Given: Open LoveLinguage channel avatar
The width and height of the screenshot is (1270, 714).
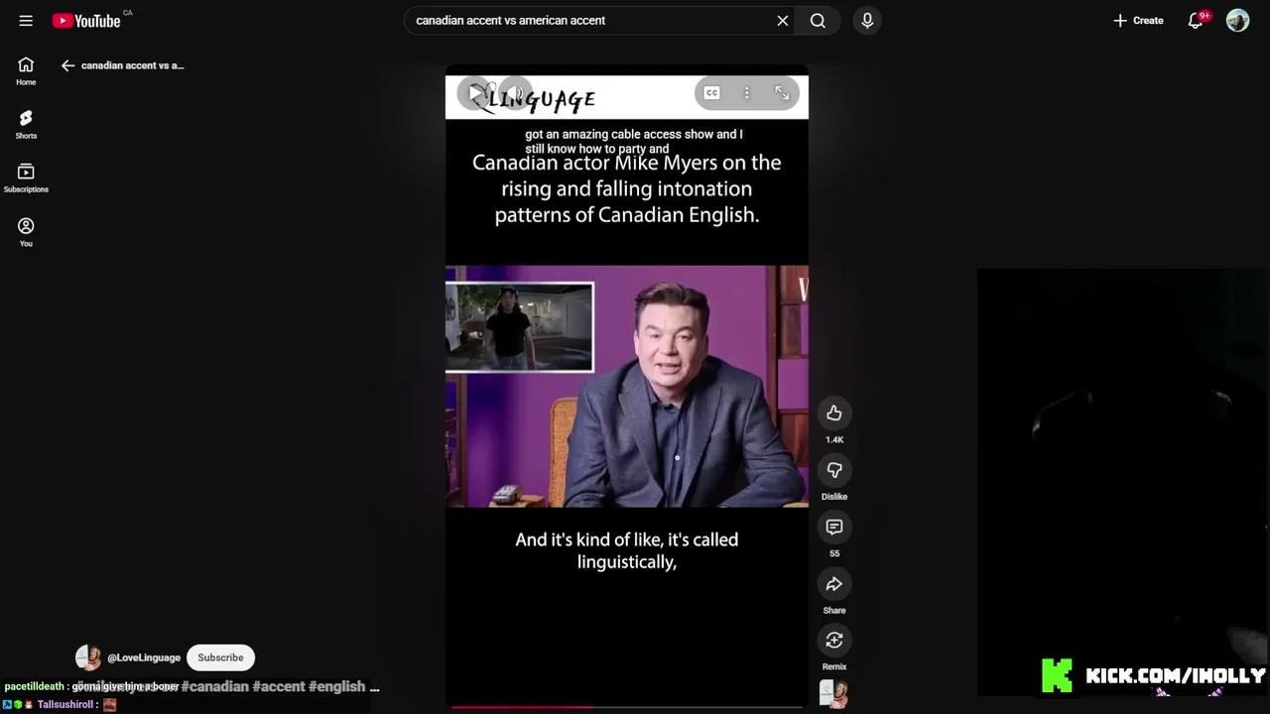Looking at the screenshot, I should pyautogui.click(x=87, y=657).
